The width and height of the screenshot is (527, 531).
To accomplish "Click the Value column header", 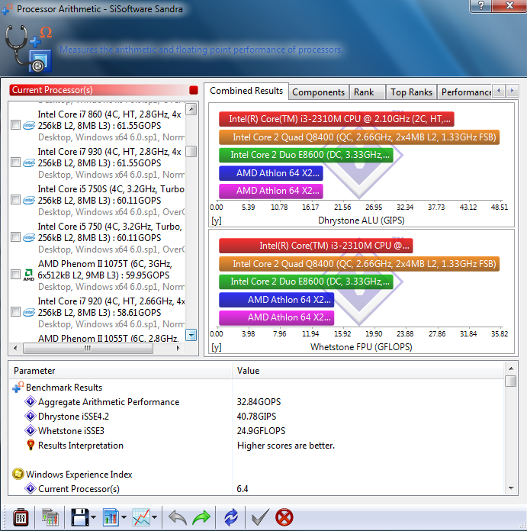I will pyautogui.click(x=368, y=371).
